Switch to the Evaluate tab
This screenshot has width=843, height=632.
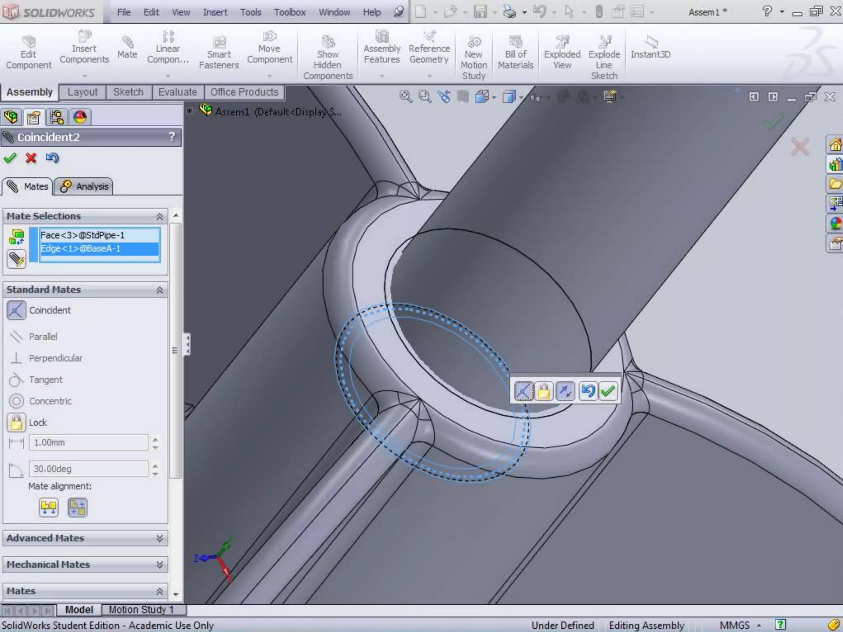tap(177, 92)
